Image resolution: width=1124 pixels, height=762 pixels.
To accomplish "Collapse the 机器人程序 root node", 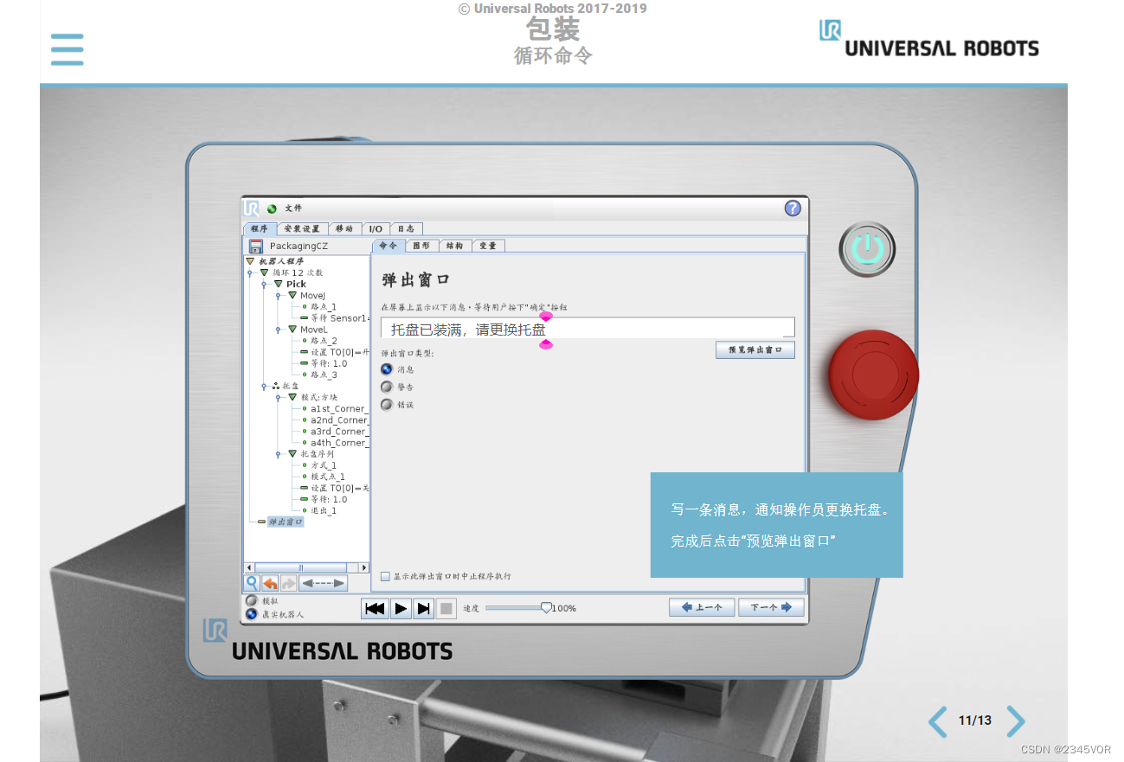I will pyautogui.click(x=251, y=261).
